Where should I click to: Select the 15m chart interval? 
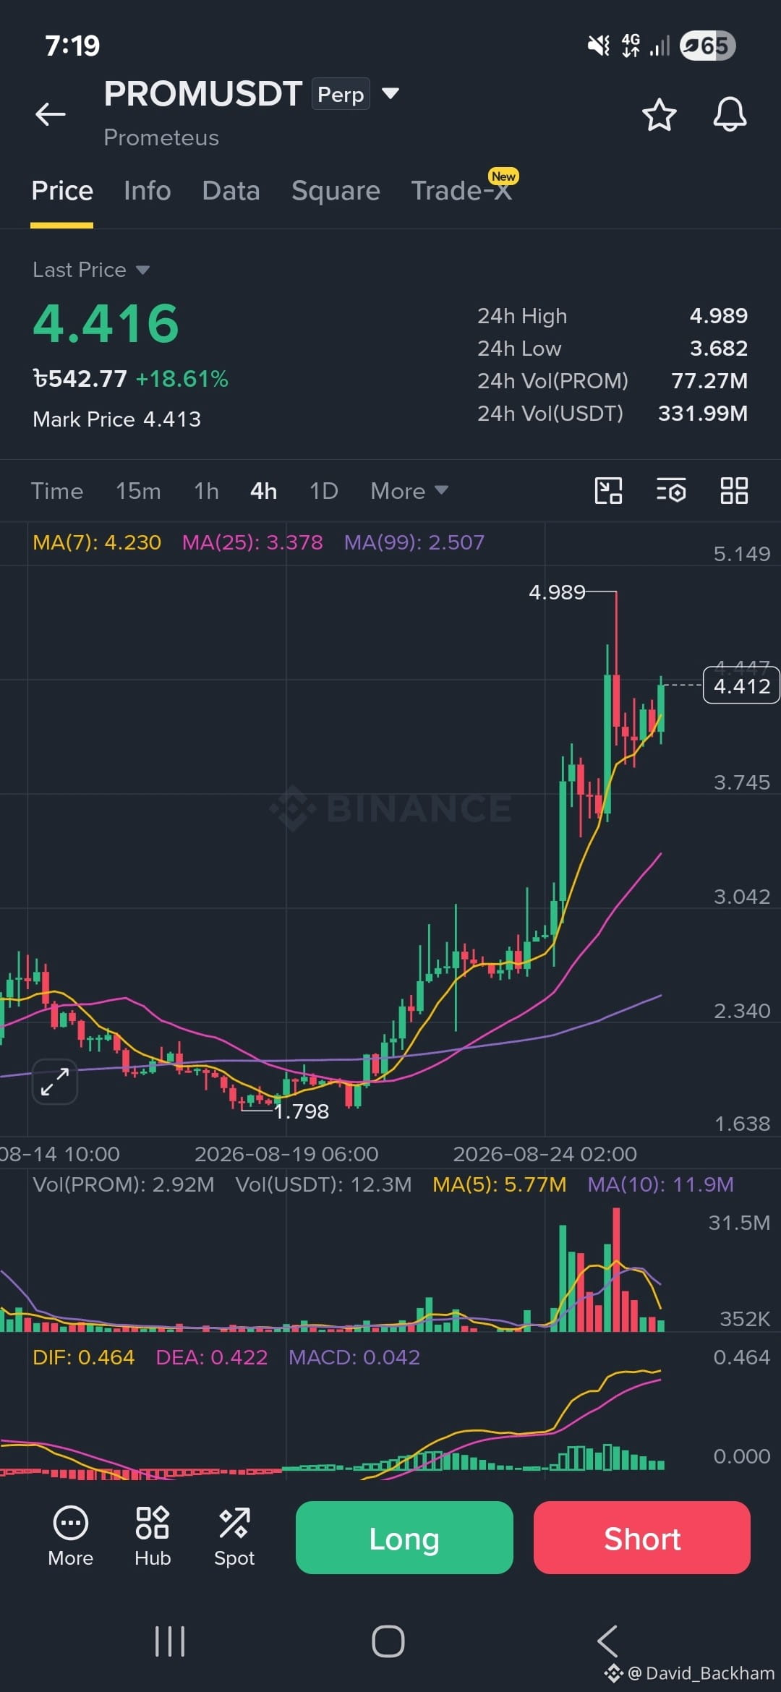pos(138,491)
